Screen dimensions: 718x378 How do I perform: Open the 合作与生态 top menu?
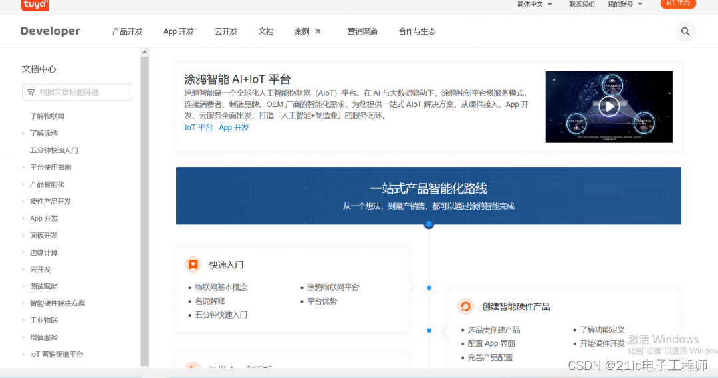tap(417, 32)
